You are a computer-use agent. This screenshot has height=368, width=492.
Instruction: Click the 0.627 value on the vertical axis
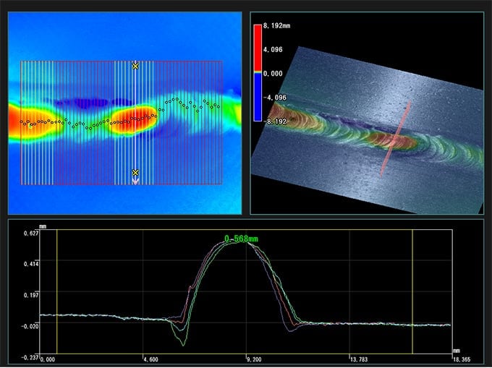[x=30, y=234]
